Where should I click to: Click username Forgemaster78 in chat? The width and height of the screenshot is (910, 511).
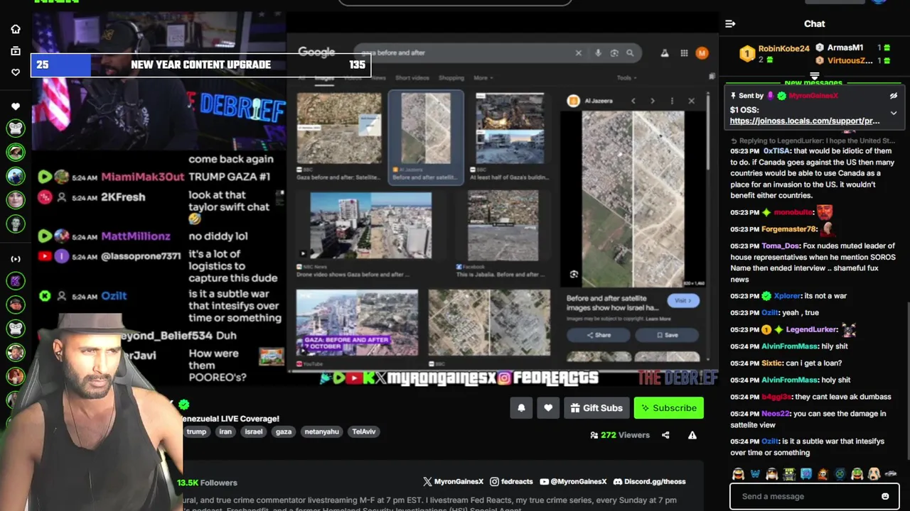(788, 229)
